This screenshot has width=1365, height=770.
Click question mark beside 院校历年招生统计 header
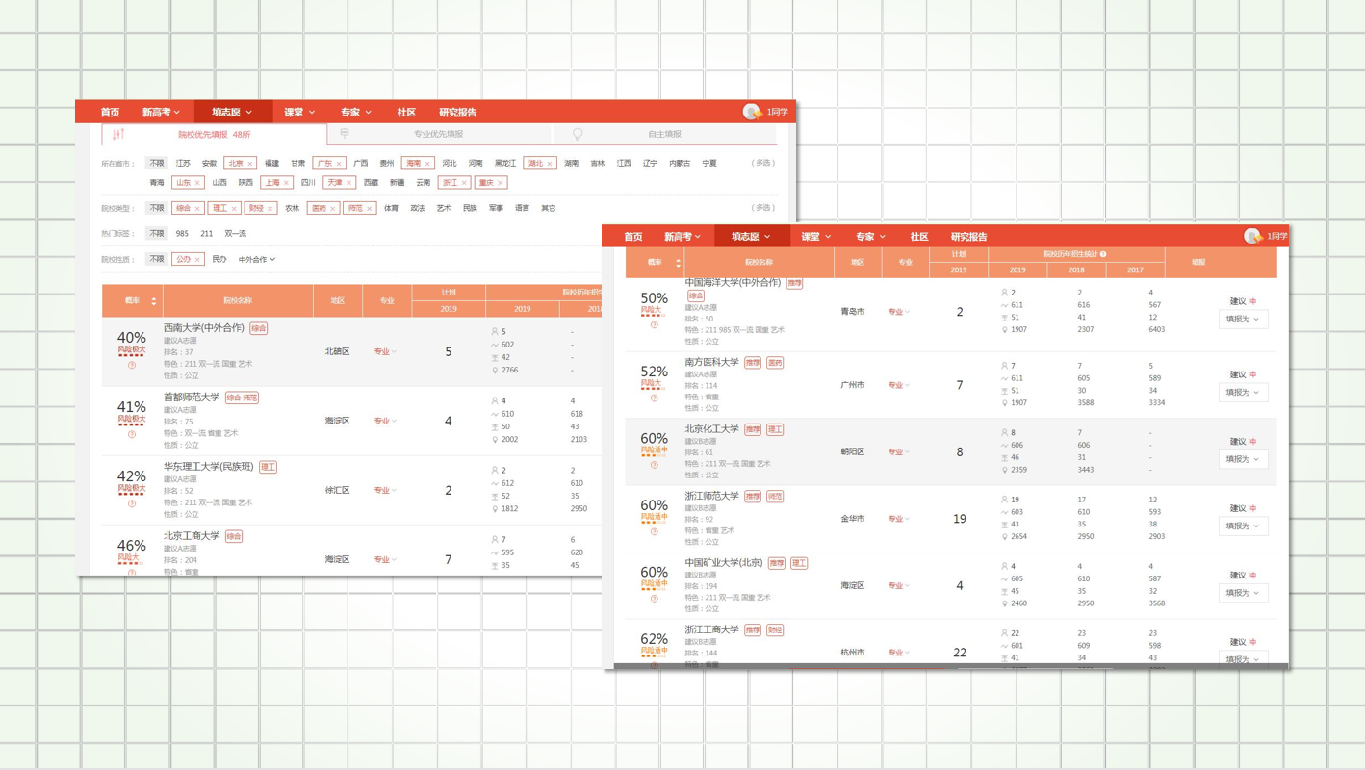tap(1103, 254)
